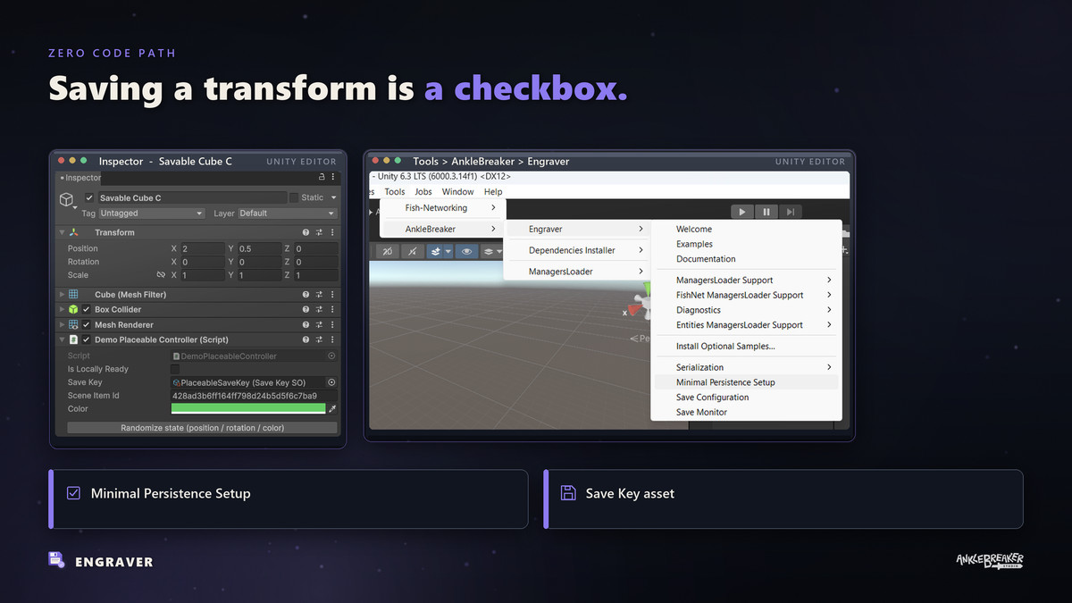
Task: Click the Step frame button
Action: pos(790,212)
